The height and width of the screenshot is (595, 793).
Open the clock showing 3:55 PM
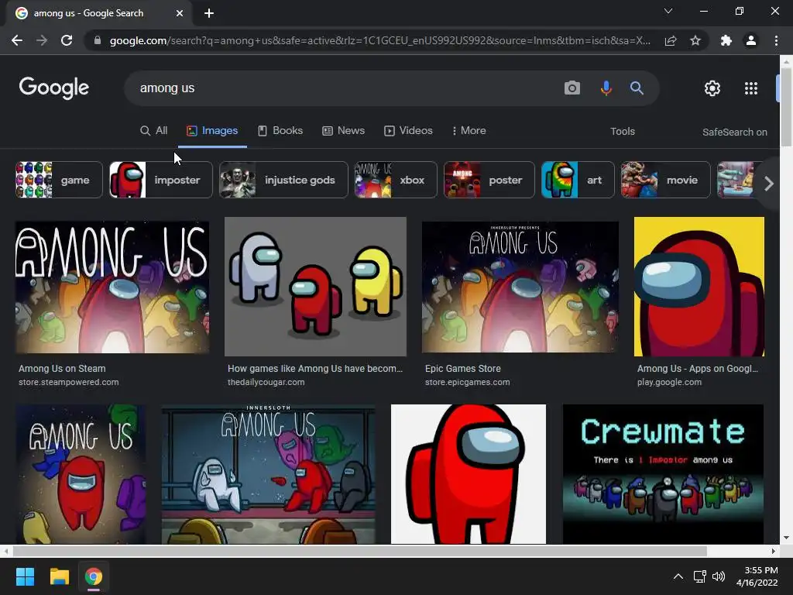coord(757,576)
